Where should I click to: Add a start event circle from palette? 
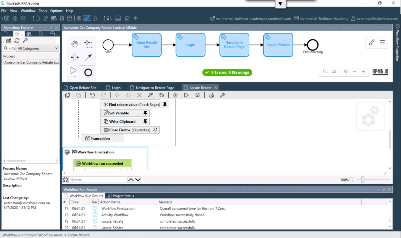pos(88,72)
